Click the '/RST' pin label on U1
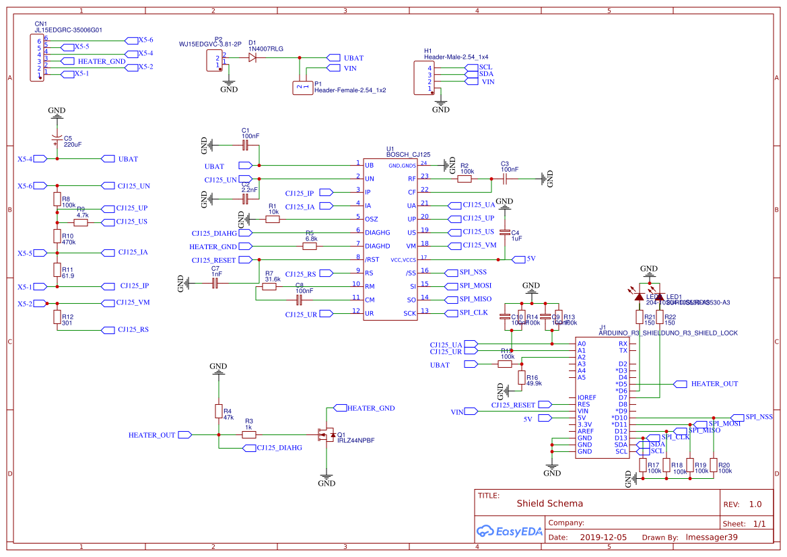The height and width of the screenshot is (557, 787). (x=372, y=260)
